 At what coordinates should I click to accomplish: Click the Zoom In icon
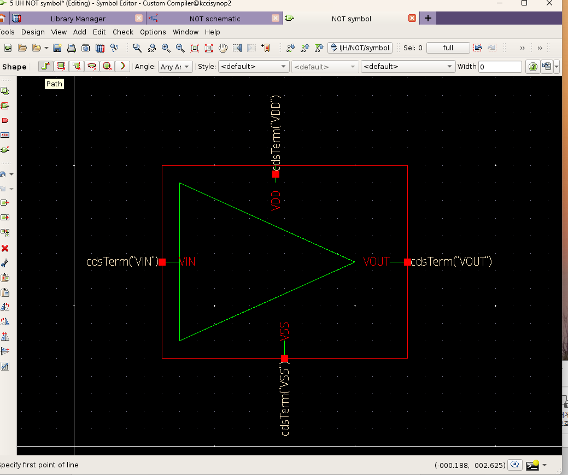pyautogui.click(x=166, y=48)
